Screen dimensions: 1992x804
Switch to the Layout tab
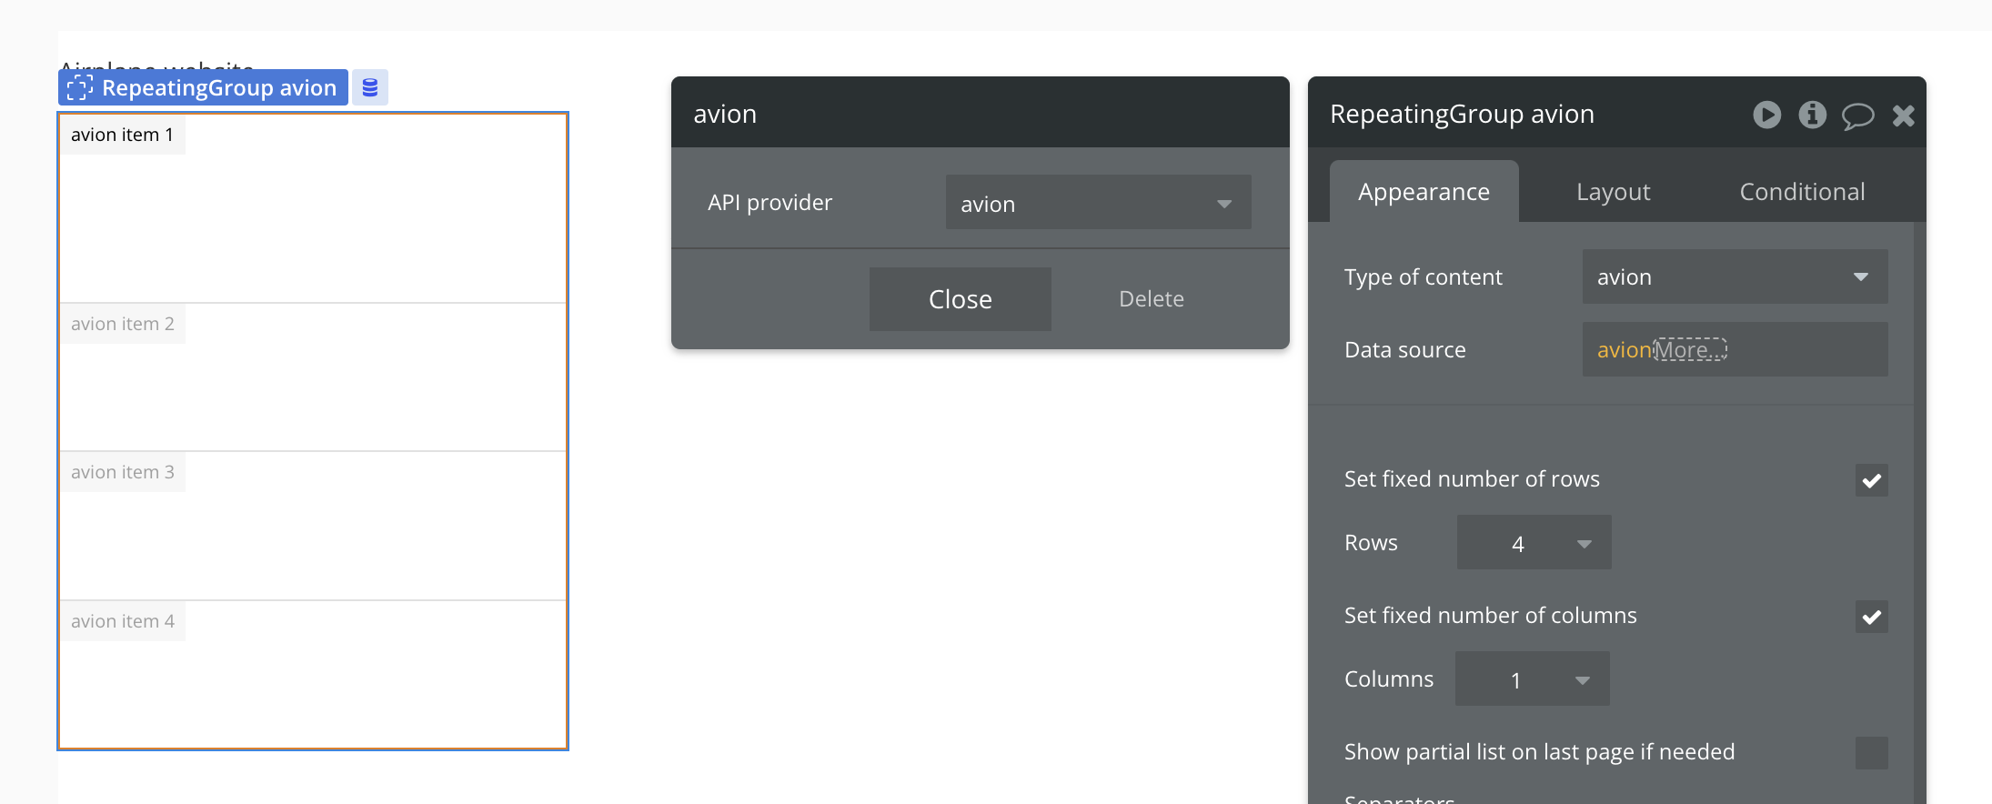(x=1613, y=192)
